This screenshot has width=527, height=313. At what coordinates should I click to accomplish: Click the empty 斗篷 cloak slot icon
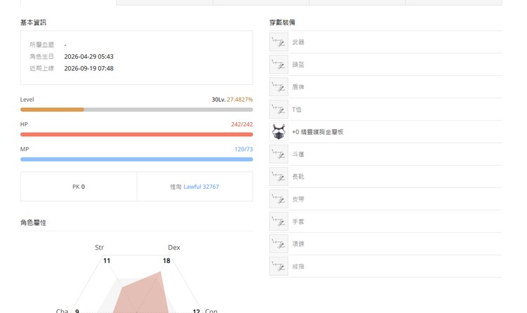click(279, 154)
